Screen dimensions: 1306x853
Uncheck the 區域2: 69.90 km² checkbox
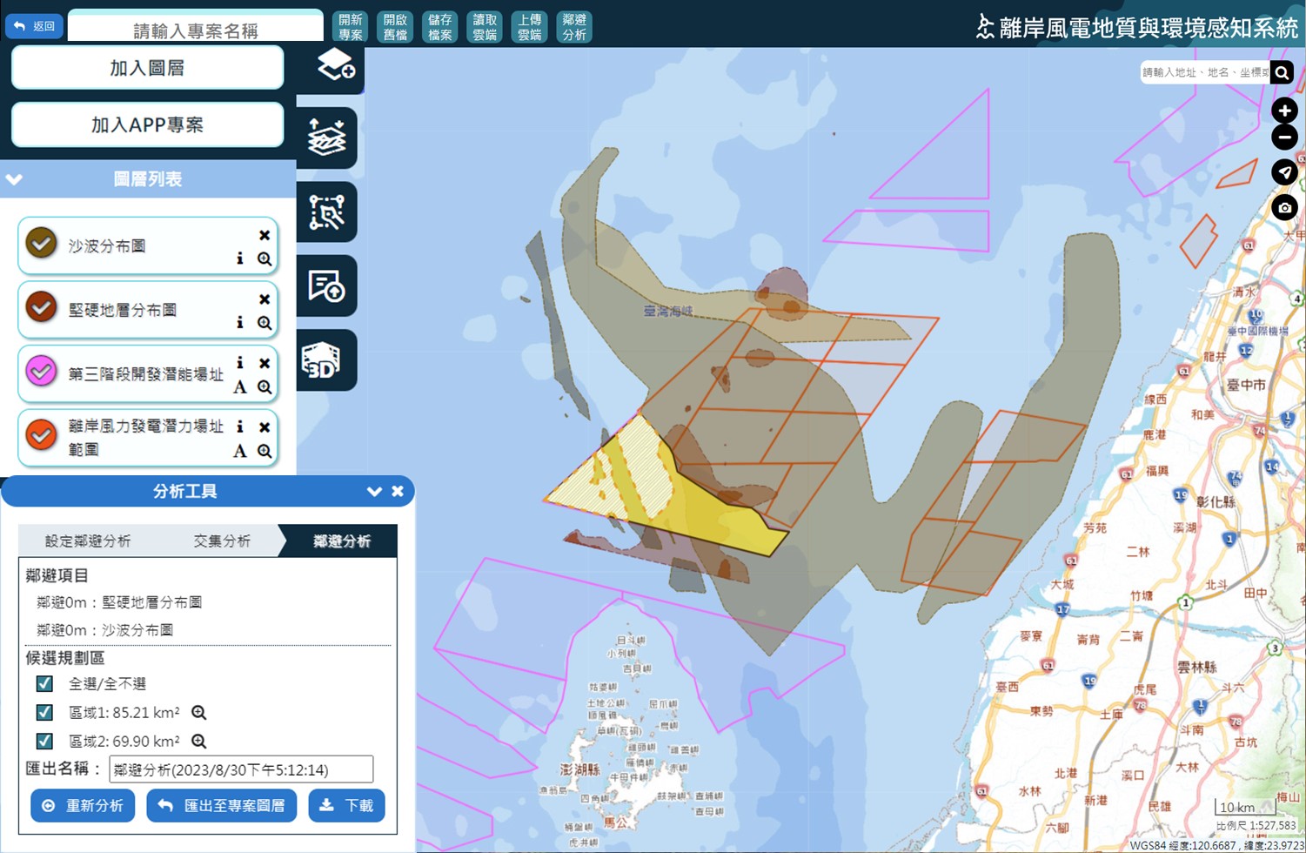tap(44, 741)
